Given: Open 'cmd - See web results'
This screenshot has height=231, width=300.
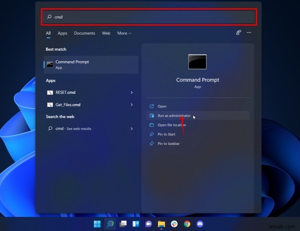Looking at the screenshot, I should coord(91,129).
